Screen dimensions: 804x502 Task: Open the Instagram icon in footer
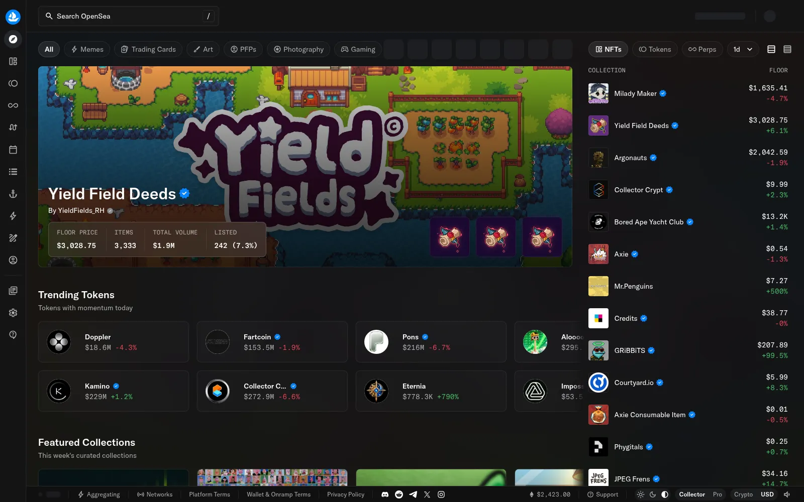click(x=441, y=494)
